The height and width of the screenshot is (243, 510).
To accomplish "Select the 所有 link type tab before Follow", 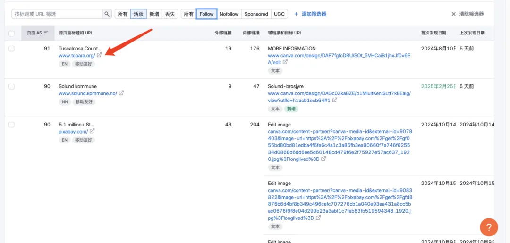I will [188, 14].
